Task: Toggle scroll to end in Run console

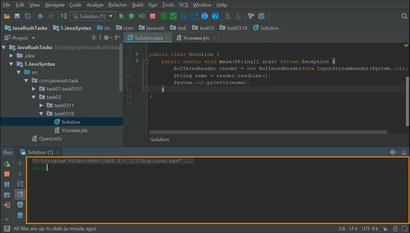Action: [x=20, y=194]
